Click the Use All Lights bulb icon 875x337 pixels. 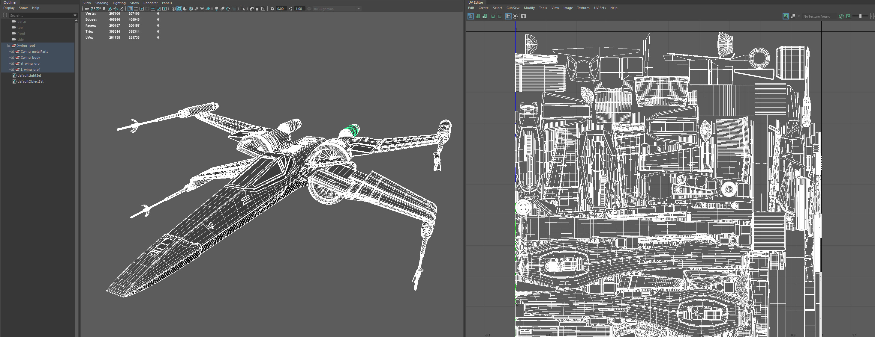202,8
